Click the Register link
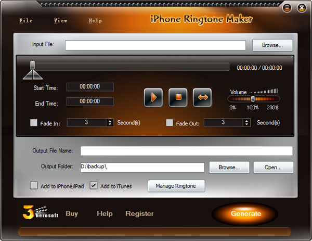The height and width of the screenshot is (241, 312). tap(139, 214)
